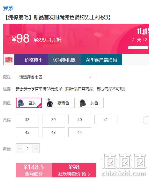Screen dimensions: 149x179
Task: Open the APP客户端扫码 tab
Action: [101, 60]
